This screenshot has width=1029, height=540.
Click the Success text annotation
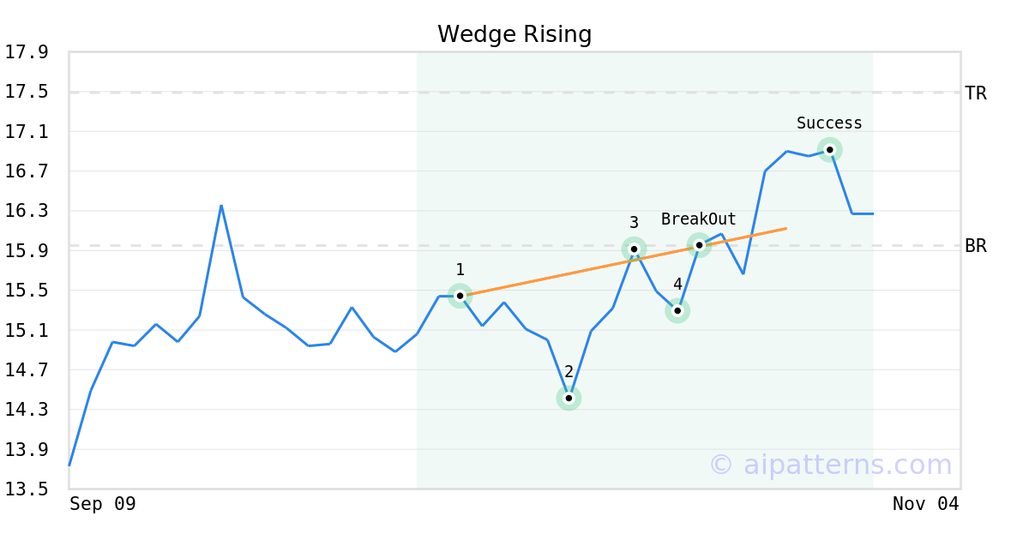[x=829, y=123]
